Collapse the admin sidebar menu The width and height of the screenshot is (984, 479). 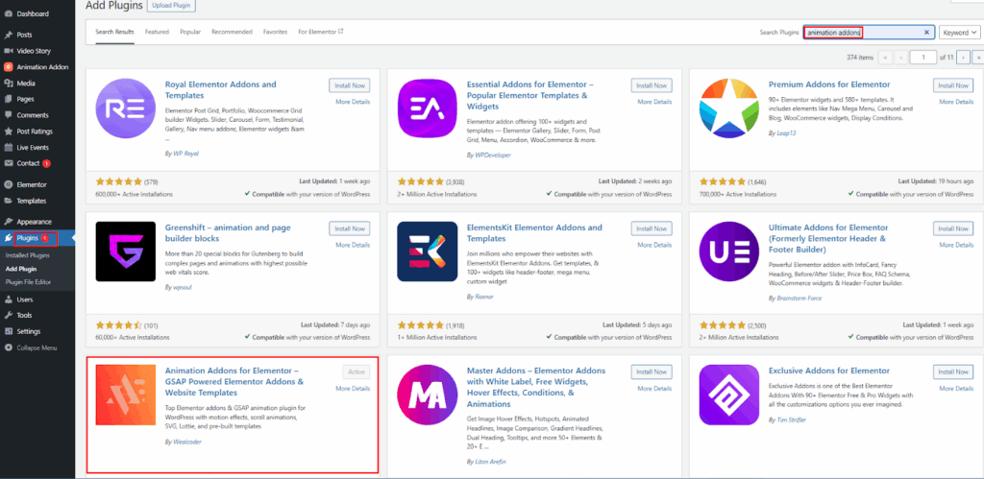coord(37,347)
